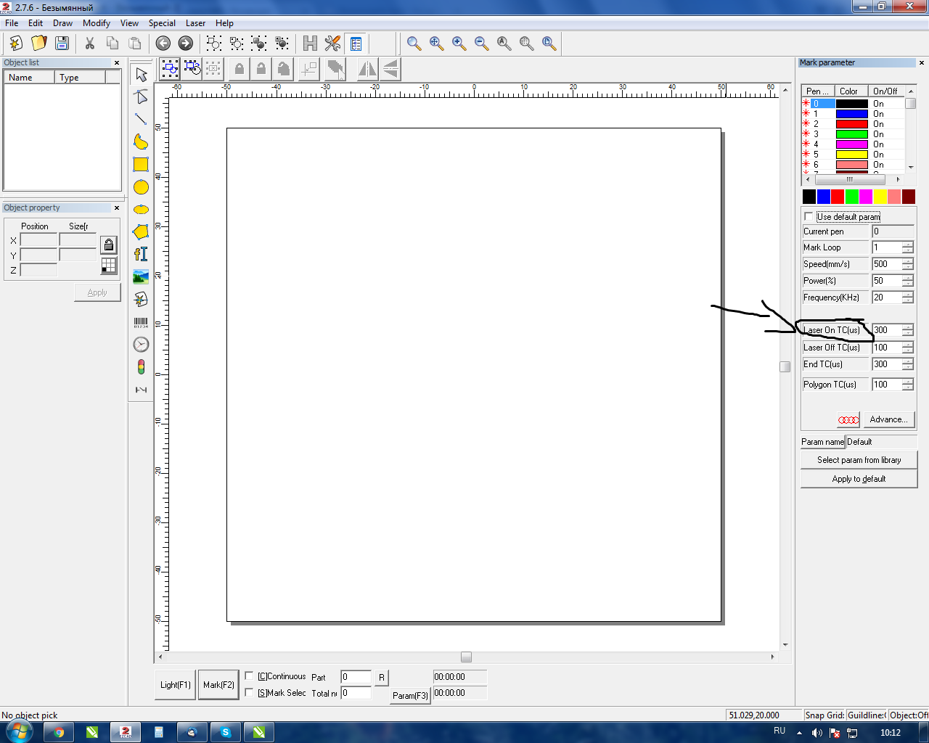Increase Speed value with spinner arrow
Image resolution: width=929 pixels, height=743 pixels.
click(908, 260)
